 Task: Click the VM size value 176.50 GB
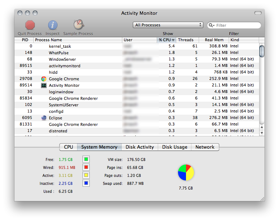click(x=136, y=160)
